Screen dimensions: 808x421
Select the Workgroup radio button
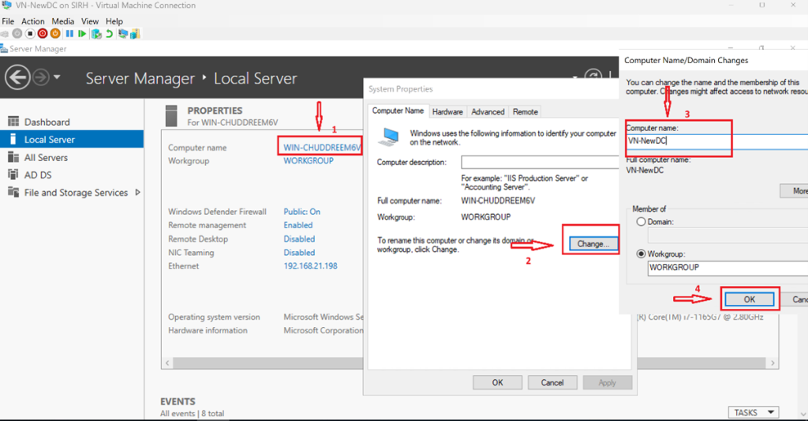point(641,254)
